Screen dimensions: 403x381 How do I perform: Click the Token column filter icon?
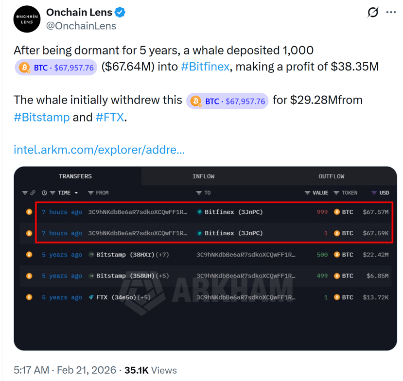click(336, 193)
